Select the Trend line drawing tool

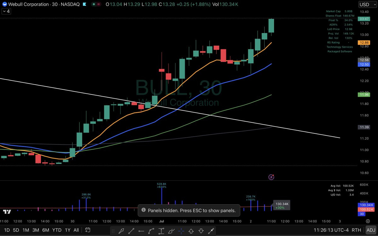(x=131, y=231)
